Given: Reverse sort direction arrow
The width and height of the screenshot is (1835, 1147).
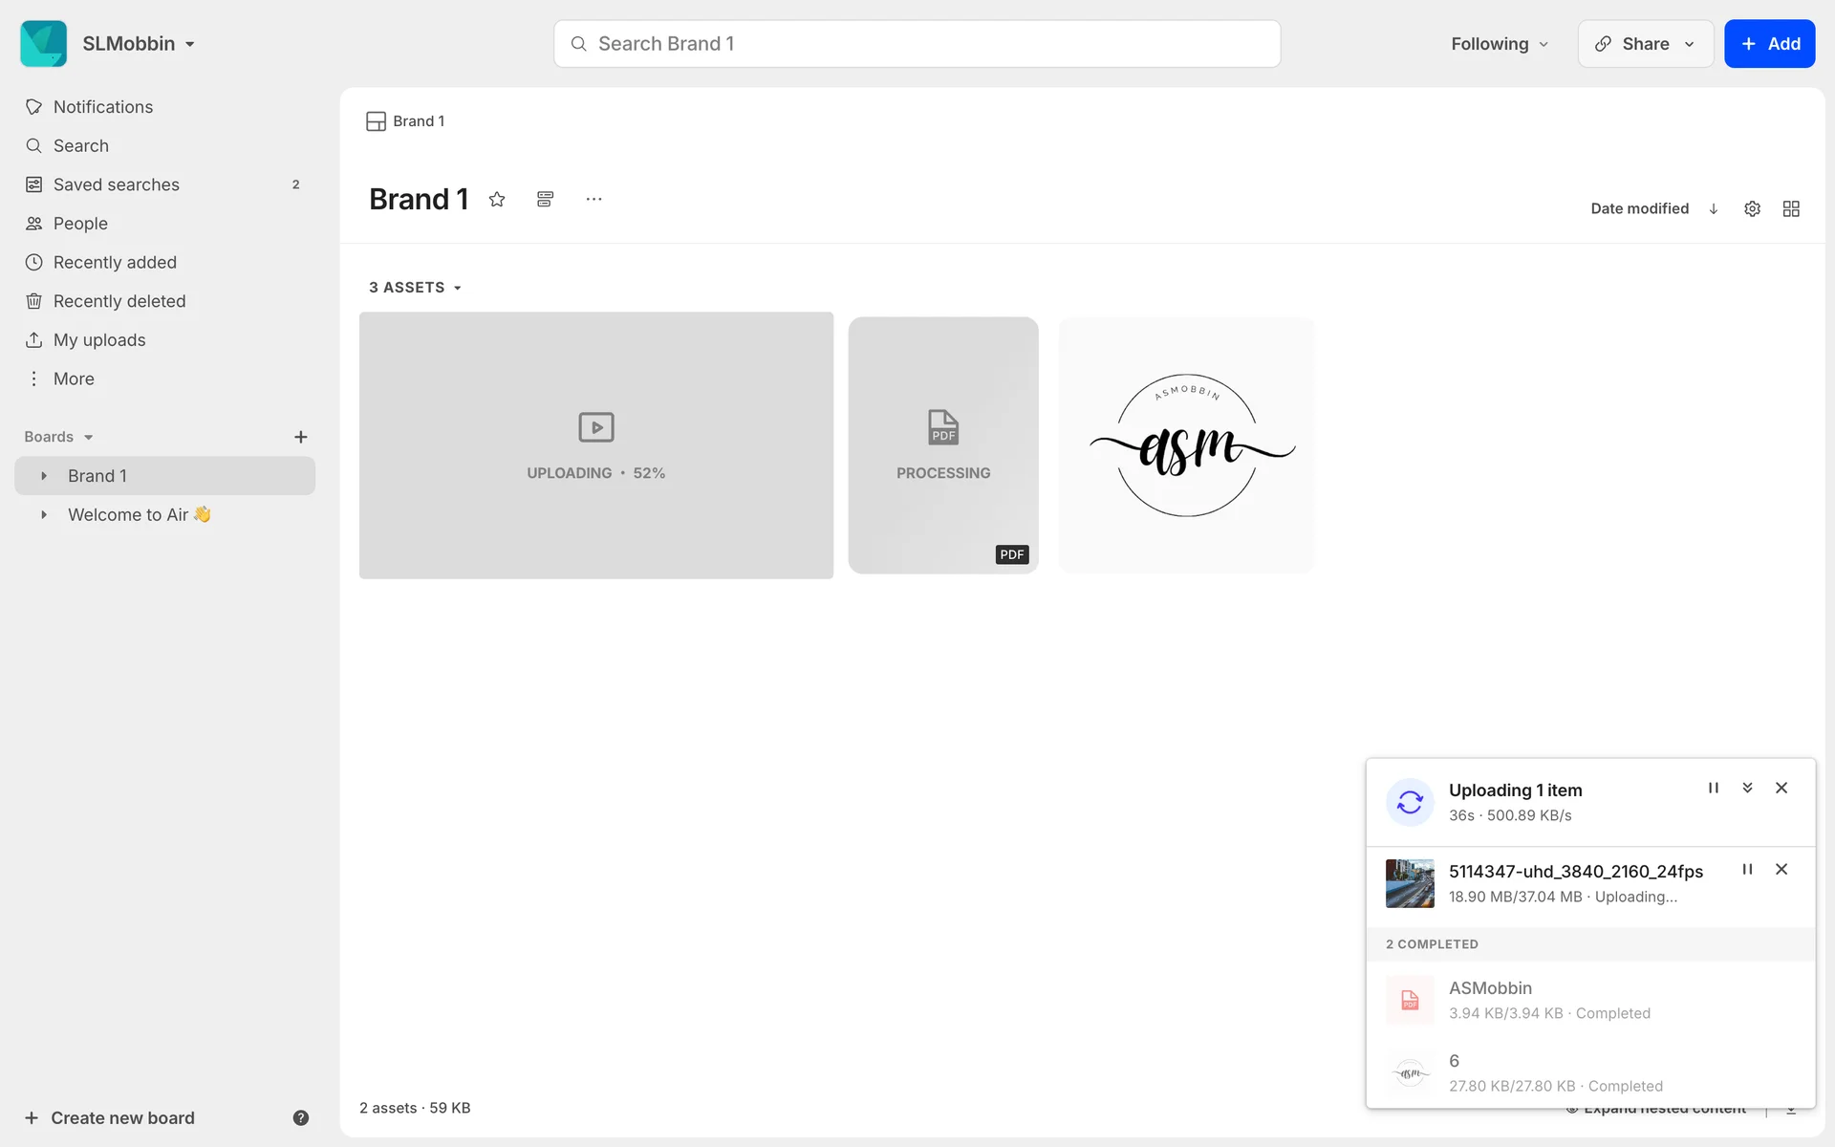Looking at the screenshot, I should [x=1714, y=208].
